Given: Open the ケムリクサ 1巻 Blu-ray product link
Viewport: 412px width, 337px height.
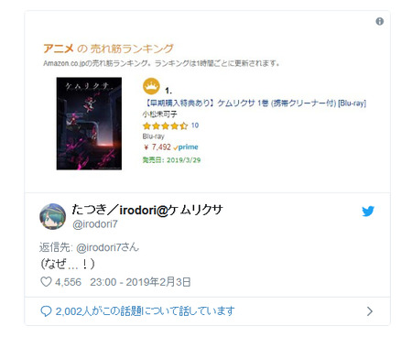Looking at the screenshot, I should tap(255, 103).
